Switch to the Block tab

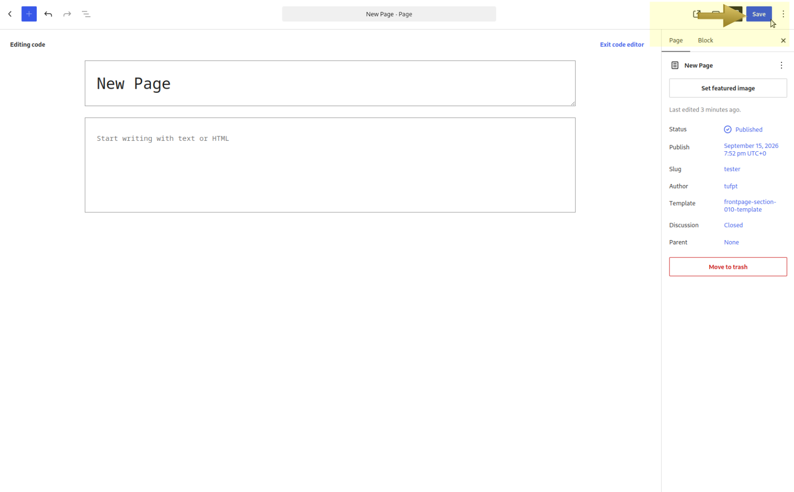(705, 41)
